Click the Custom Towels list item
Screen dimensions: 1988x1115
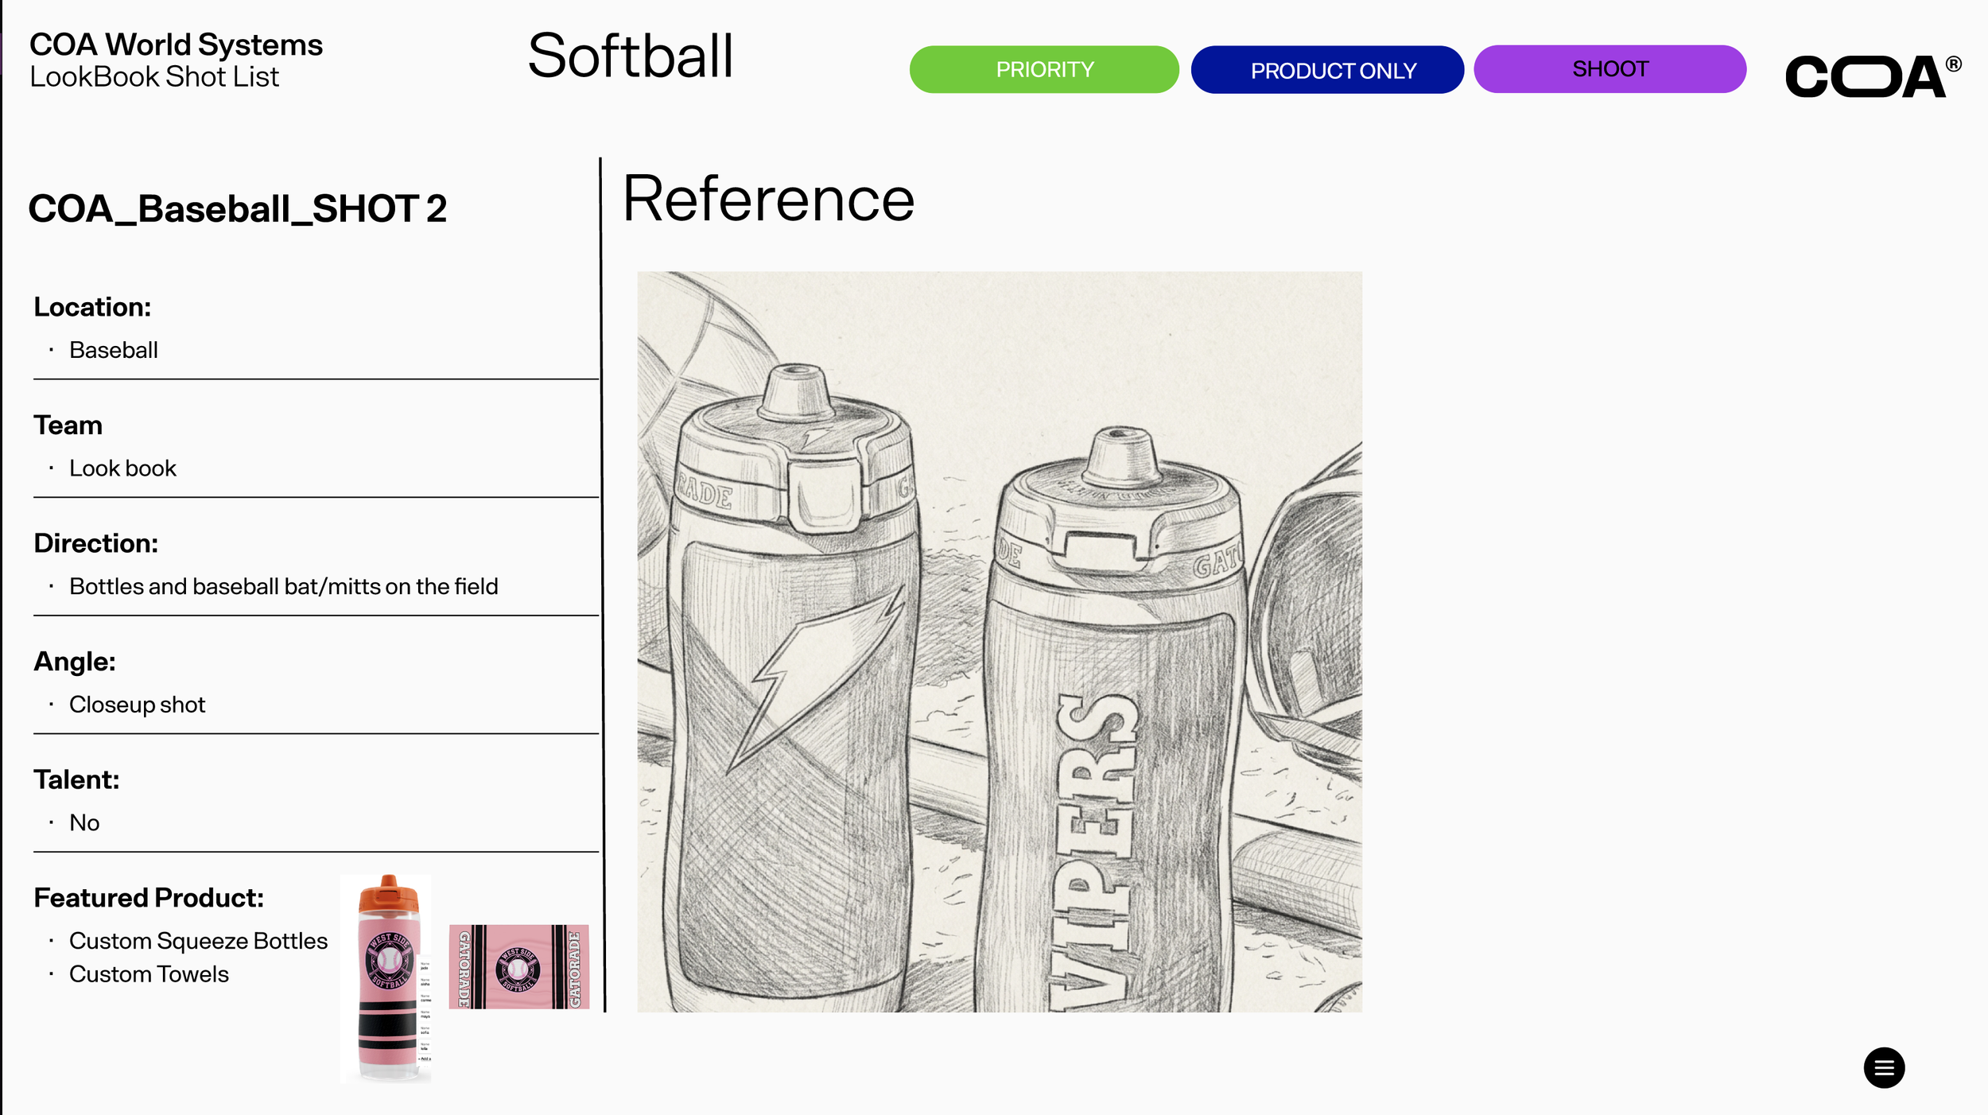tap(149, 974)
